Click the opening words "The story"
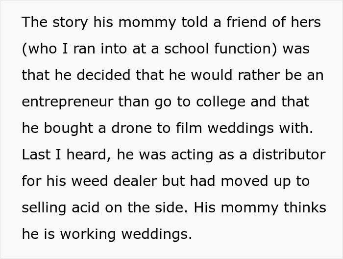Screen dimensions: 343x259 pos(55,23)
